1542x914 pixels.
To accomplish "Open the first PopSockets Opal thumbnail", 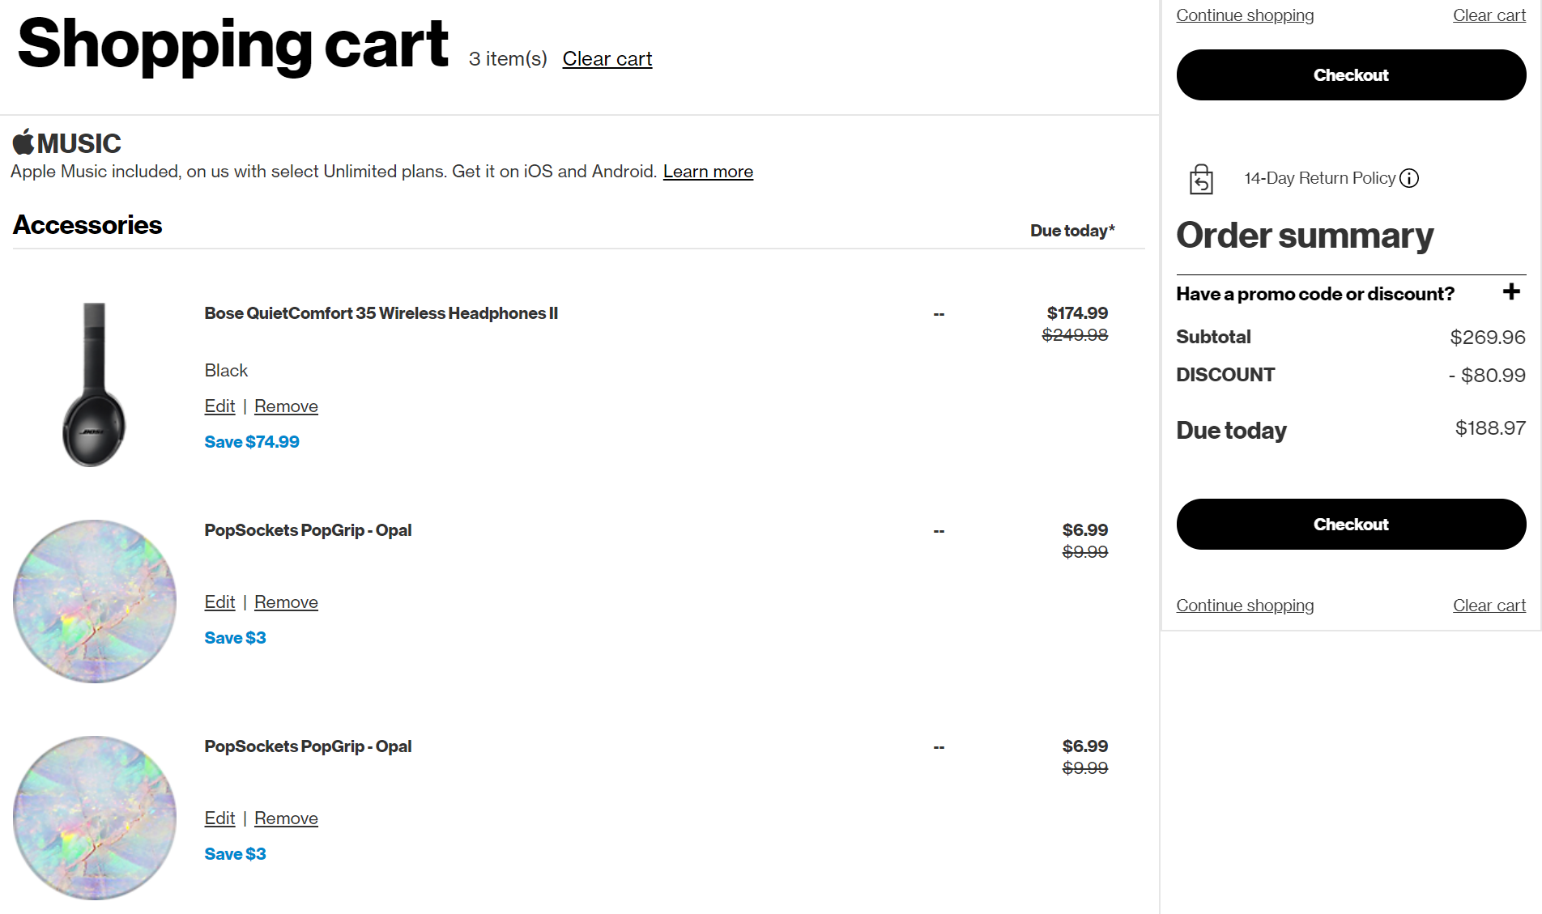I will (x=95, y=602).
